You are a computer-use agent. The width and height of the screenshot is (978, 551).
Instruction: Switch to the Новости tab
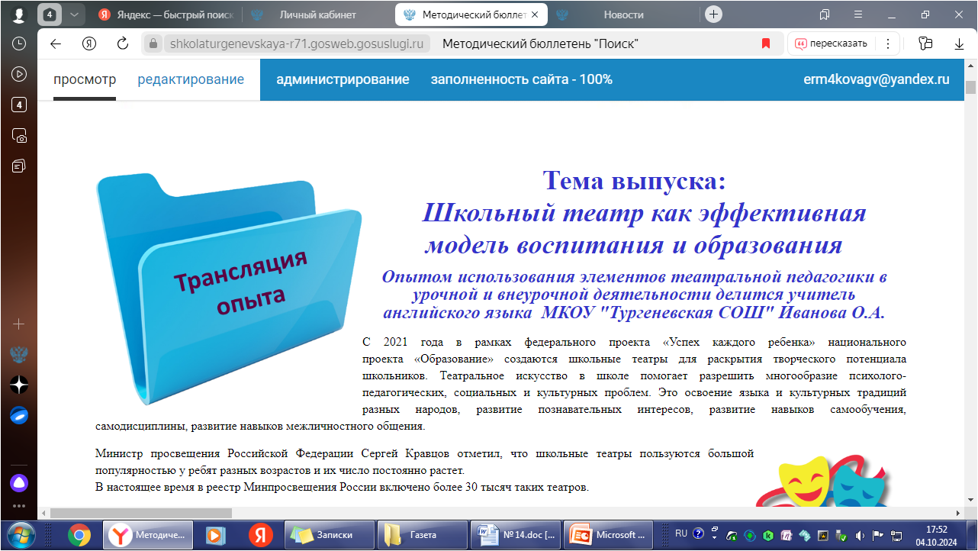point(623,14)
